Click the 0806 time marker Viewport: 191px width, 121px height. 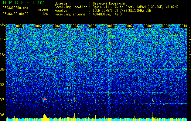111,26
